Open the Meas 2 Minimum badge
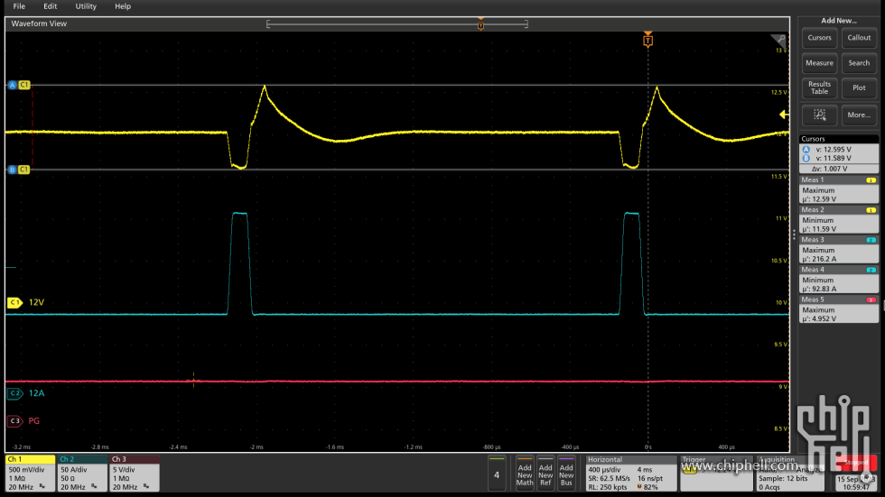The image size is (885, 497). click(x=838, y=219)
